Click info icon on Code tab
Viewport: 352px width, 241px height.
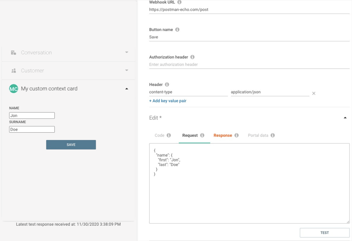(169, 136)
